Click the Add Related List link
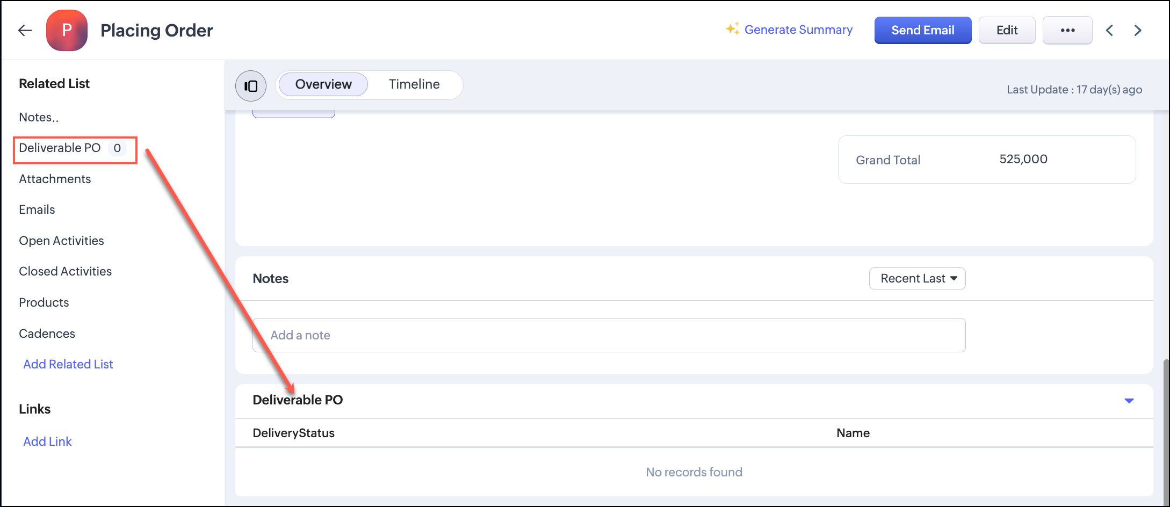Screen dimensions: 1170x507 point(68,364)
